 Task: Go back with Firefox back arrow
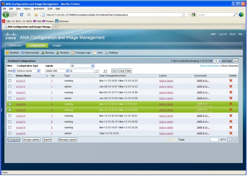click(6, 15)
